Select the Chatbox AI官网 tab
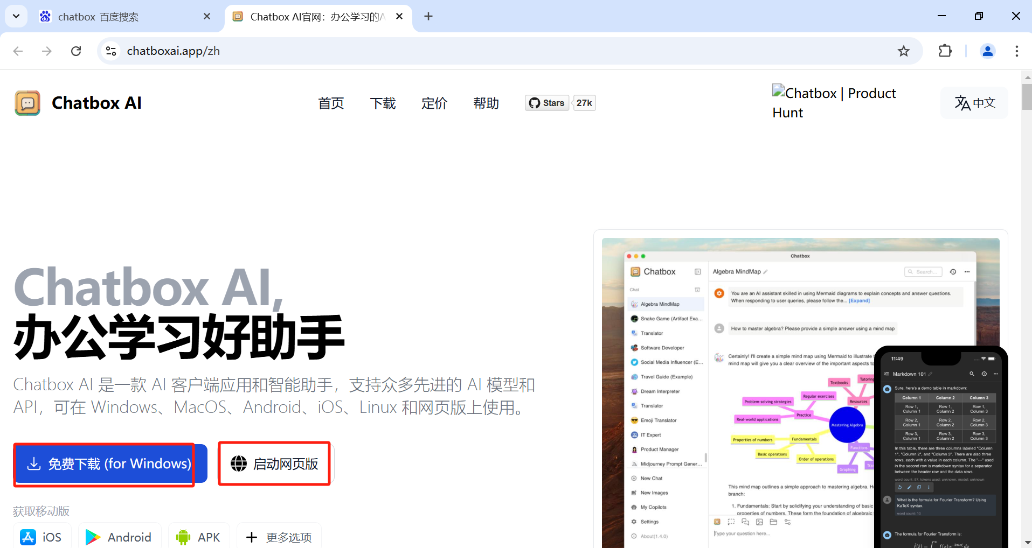The image size is (1032, 548). 318,17
